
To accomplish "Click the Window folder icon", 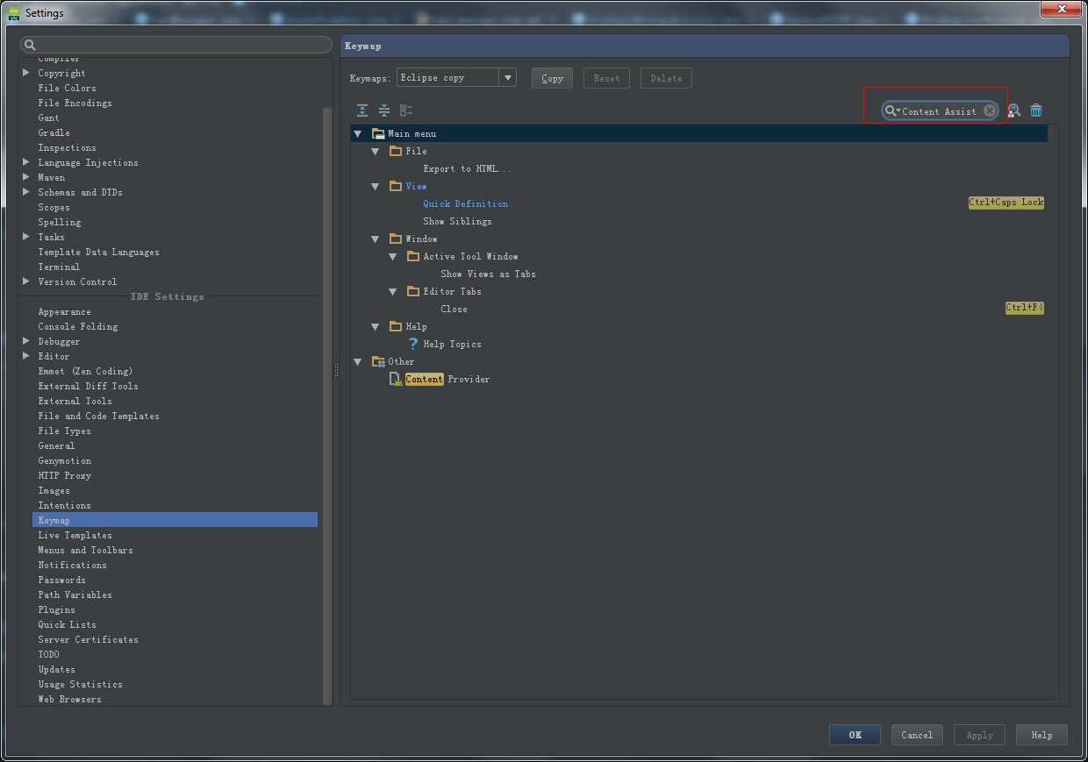I will pyautogui.click(x=396, y=239).
